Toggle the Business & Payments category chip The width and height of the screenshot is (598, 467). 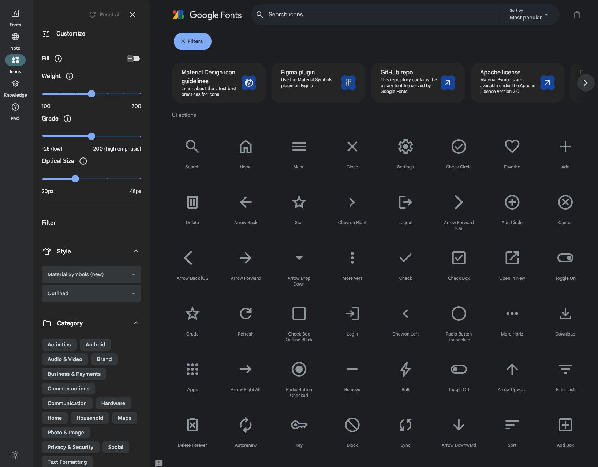(74, 374)
